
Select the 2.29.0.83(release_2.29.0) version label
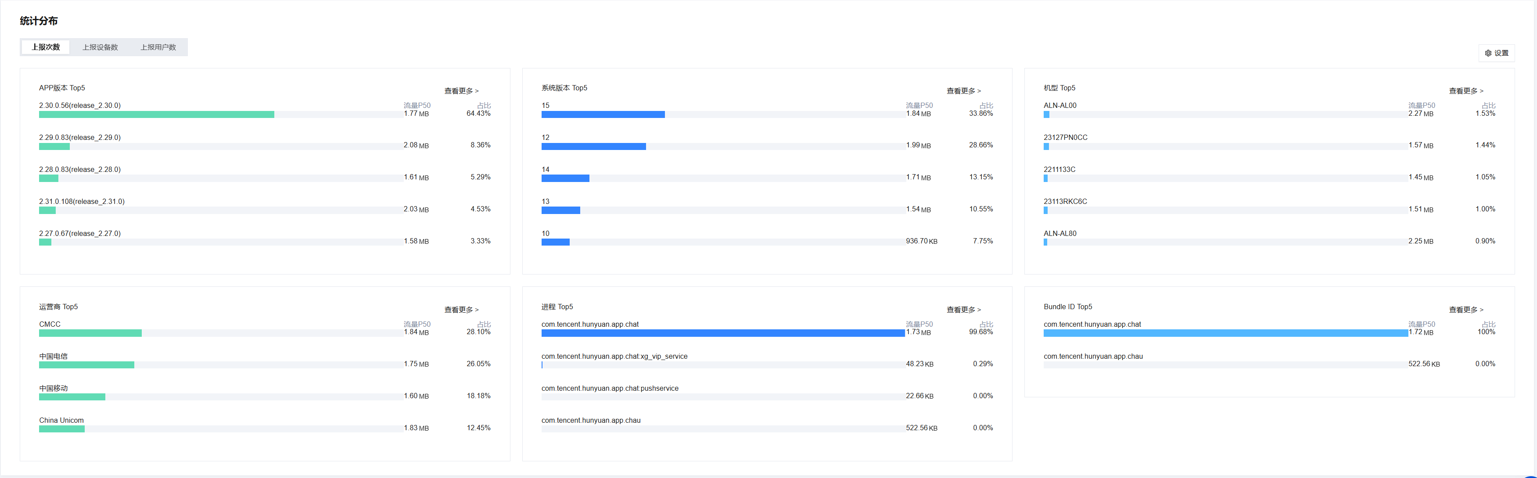tap(80, 138)
